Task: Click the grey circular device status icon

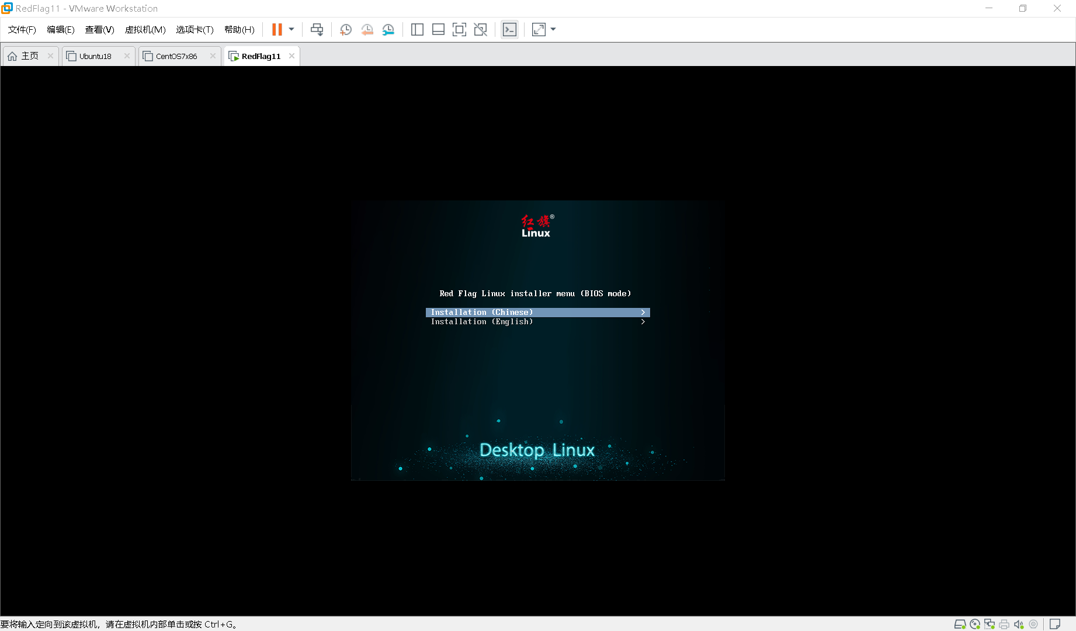Action: click(x=1033, y=624)
